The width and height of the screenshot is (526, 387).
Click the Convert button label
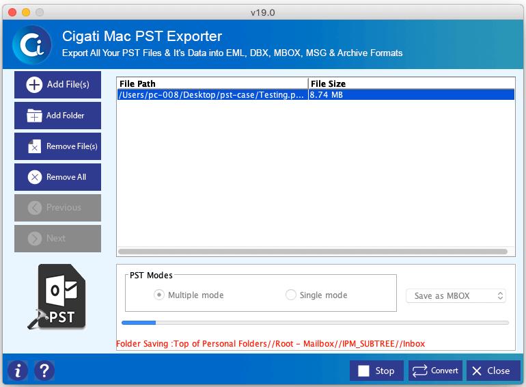[x=445, y=371]
